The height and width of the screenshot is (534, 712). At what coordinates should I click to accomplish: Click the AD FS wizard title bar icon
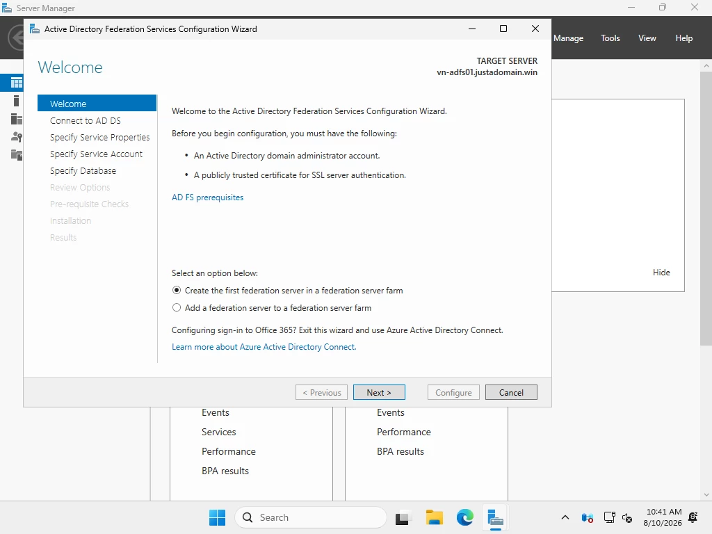click(x=35, y=29)
